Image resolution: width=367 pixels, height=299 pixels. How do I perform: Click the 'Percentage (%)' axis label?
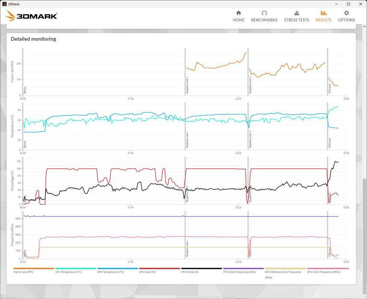(x=12, y=180)
